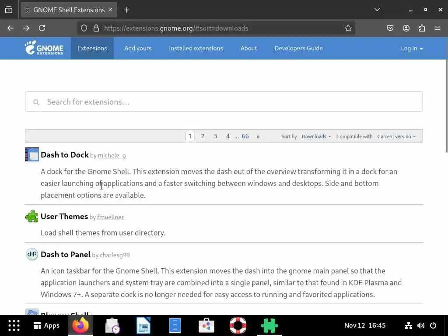
Task: Click the User Themes puzzle icon
Action: 31,216
